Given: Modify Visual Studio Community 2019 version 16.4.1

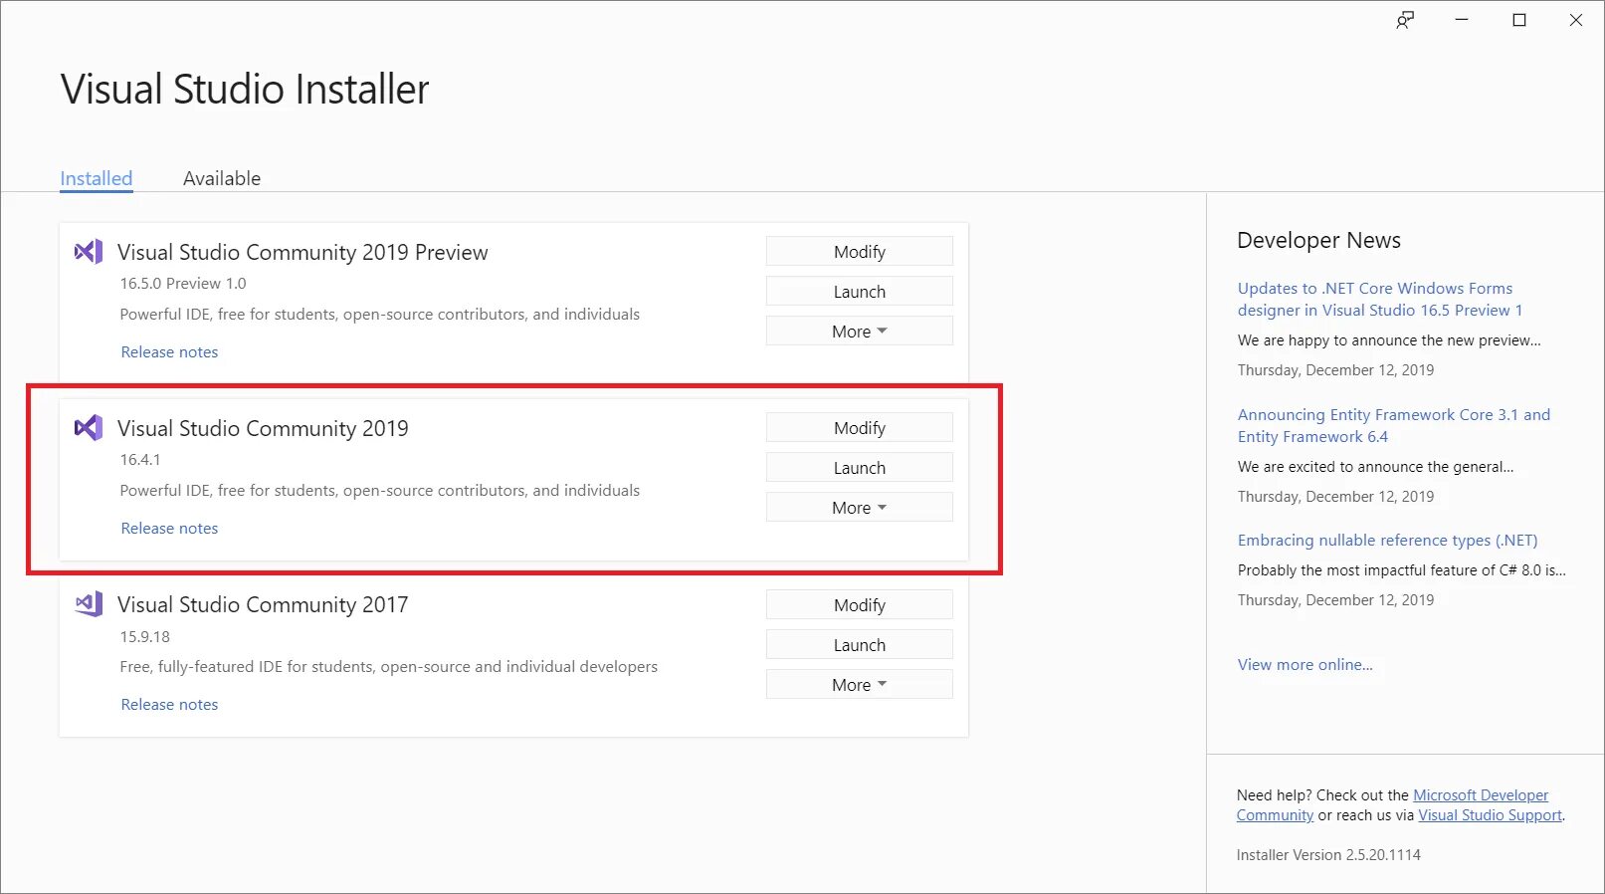Looking at the screenshot, I should coord(860,428).
